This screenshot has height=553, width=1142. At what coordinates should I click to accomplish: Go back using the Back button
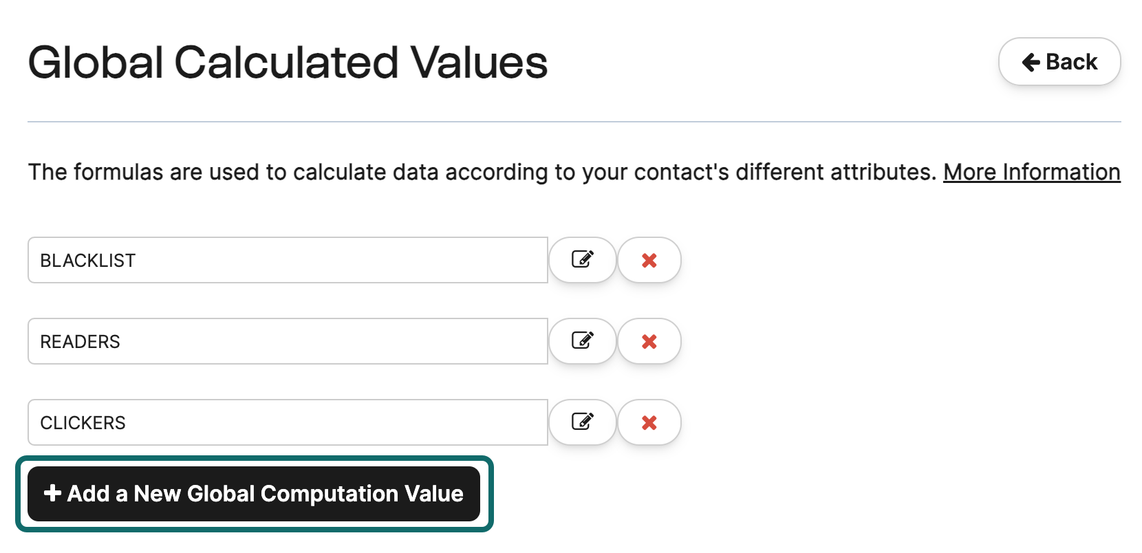click(x=1059, y=62)
